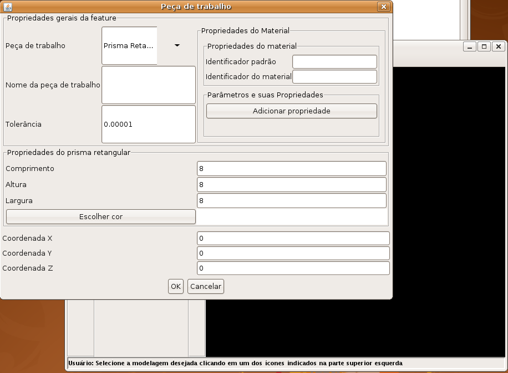Viewport: 508px width, 373px height.
Task: Click the white color preview swatch
Action: coord(292,216)
